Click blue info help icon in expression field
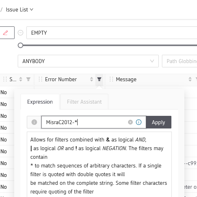 point(139,122)
